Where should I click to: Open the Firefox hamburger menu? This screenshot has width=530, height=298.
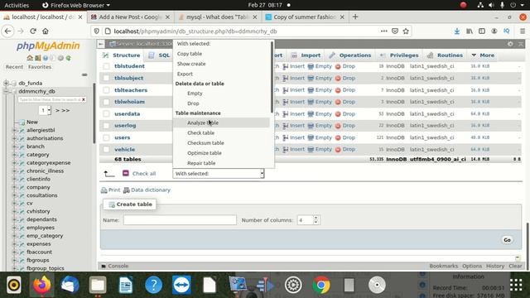click(x=523, y=31)
